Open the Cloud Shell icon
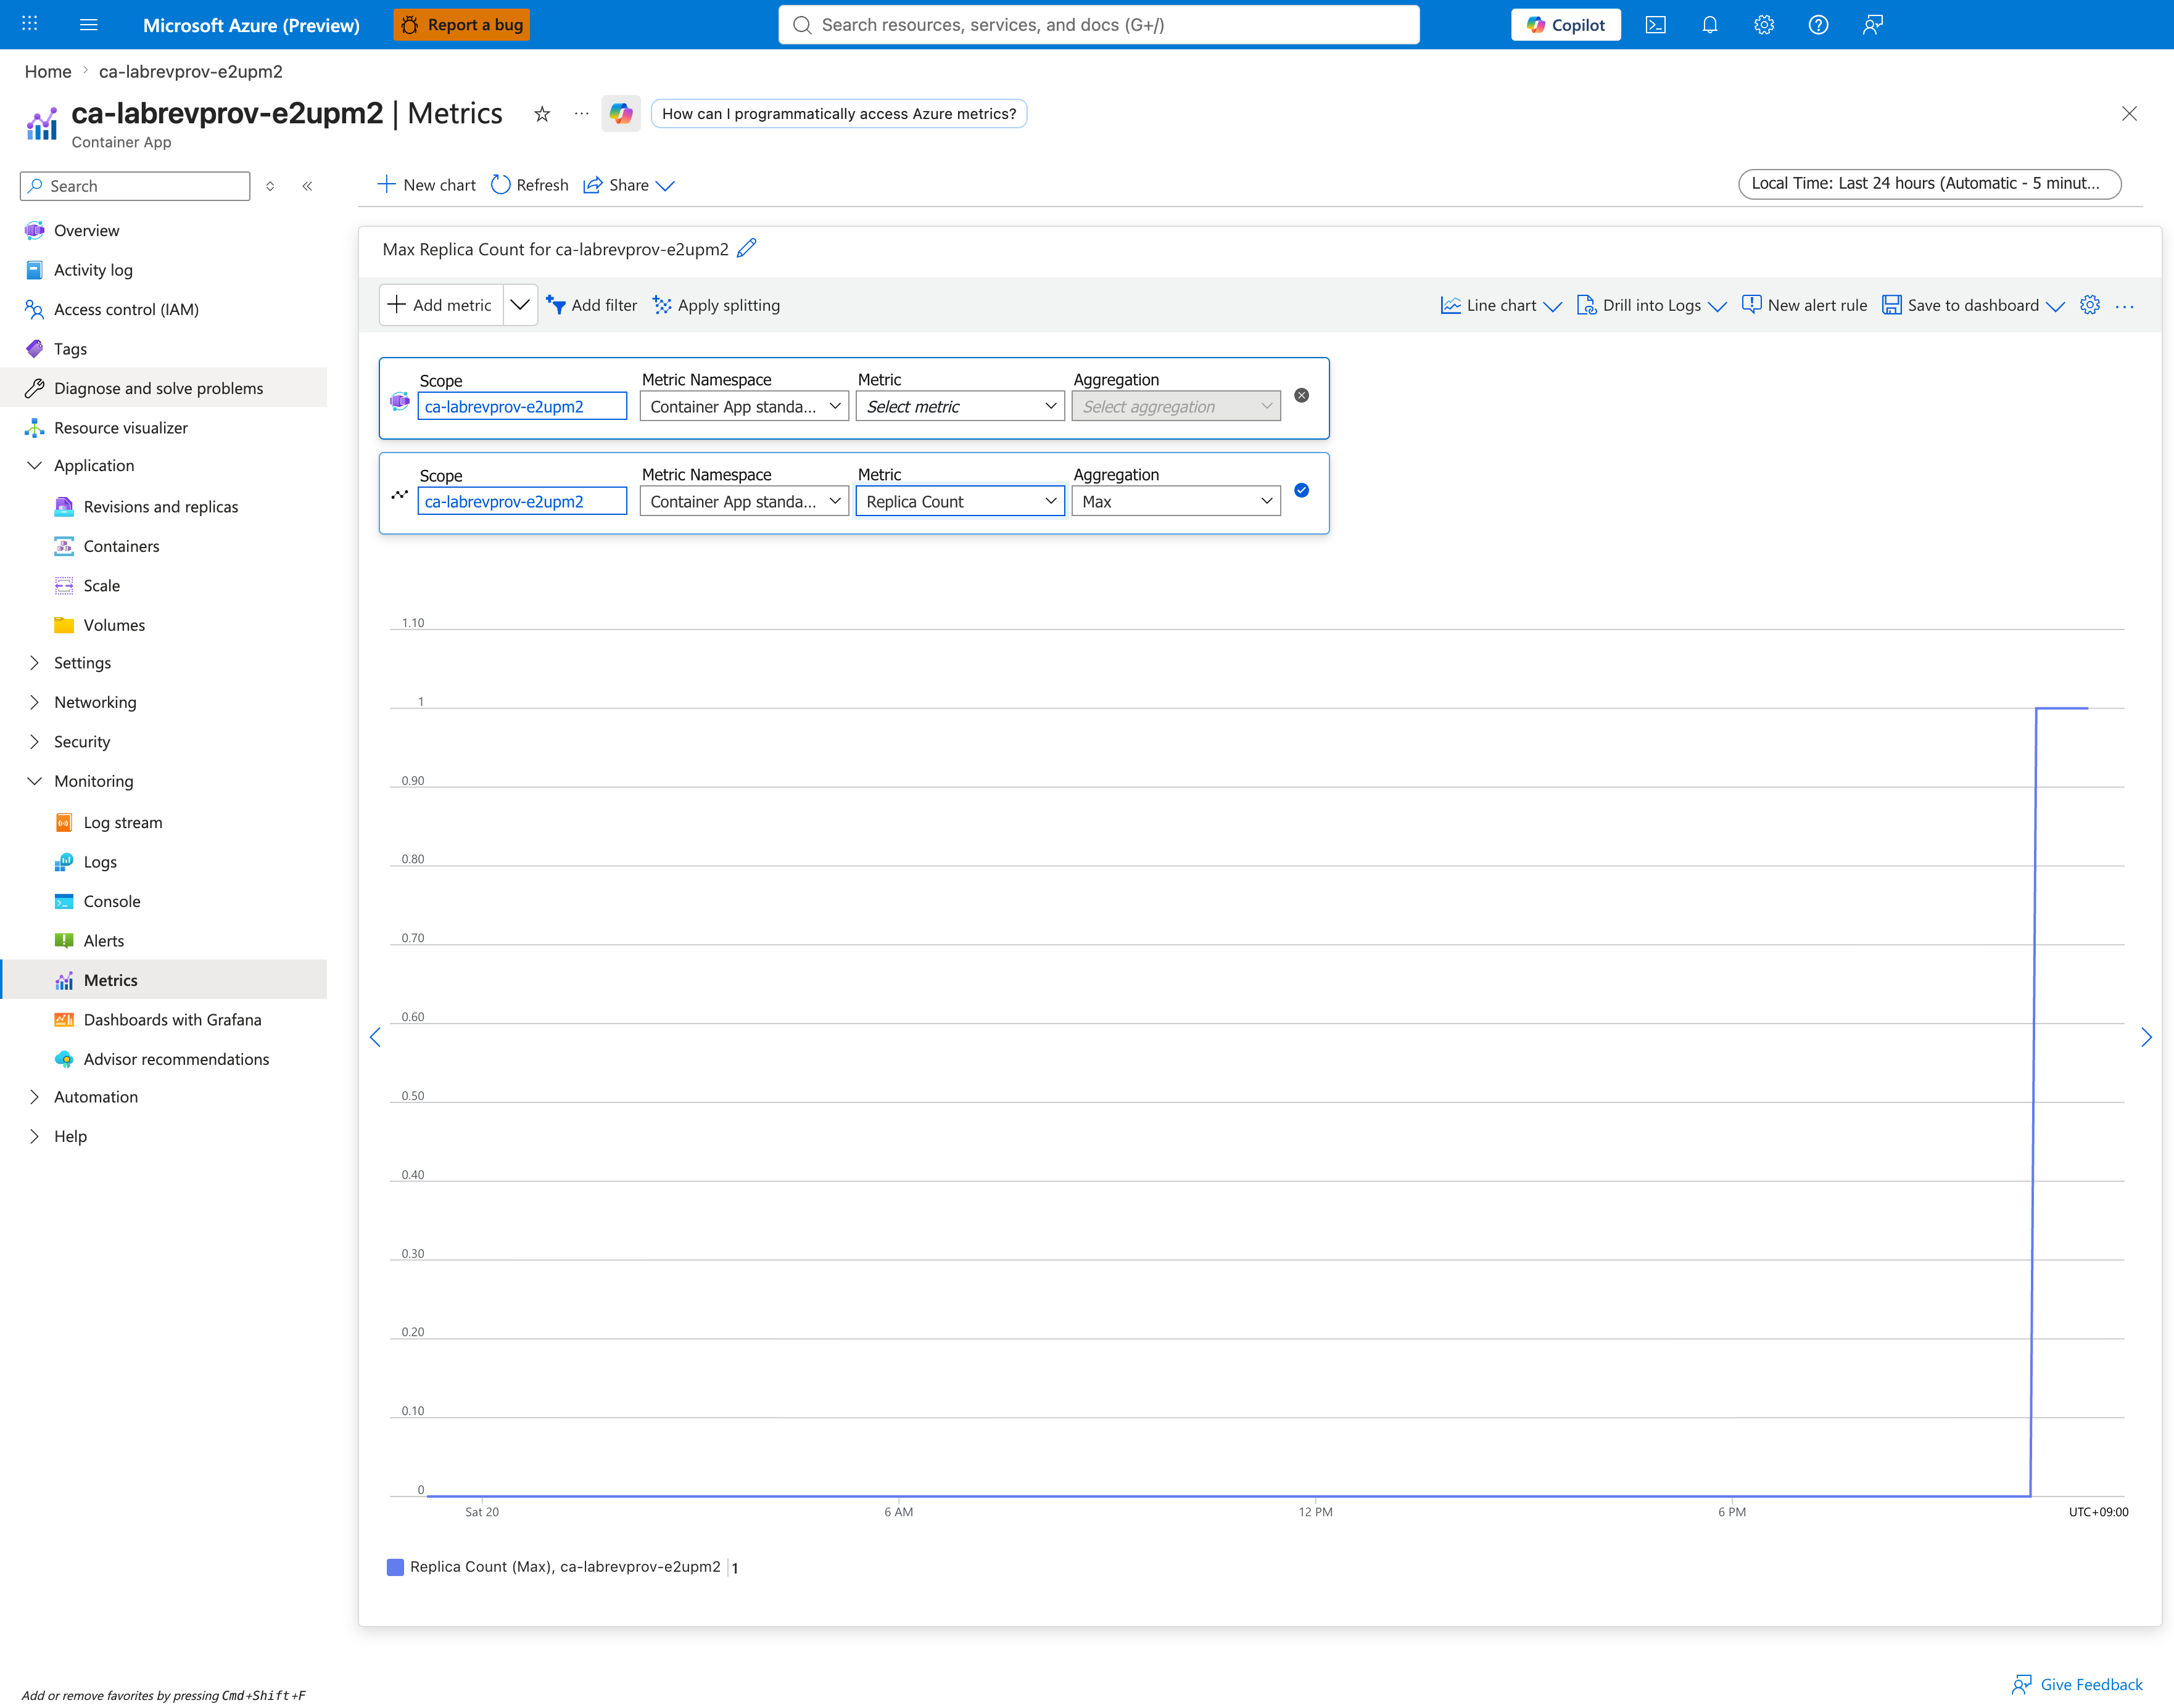 [x=1655, y=25]
